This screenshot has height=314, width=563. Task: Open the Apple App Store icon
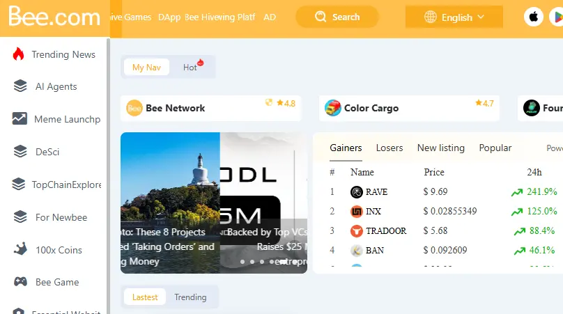click(x=534, y=17)
